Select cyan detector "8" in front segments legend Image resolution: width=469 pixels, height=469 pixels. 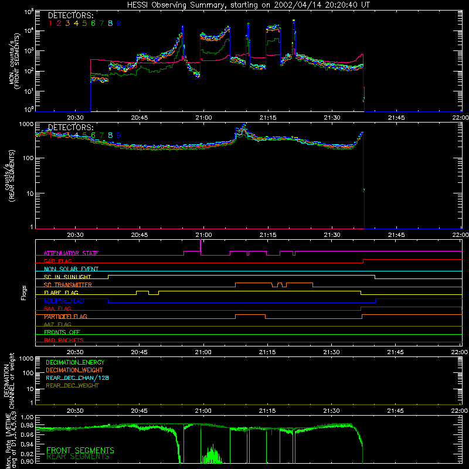[x=110, y=23]
